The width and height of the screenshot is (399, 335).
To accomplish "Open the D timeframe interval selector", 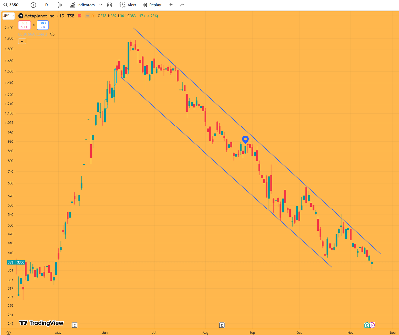I will [x=46, y=5].
